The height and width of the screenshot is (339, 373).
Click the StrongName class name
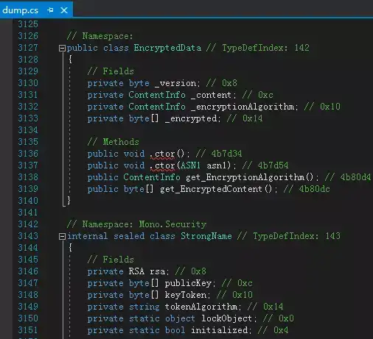(206, 236)
